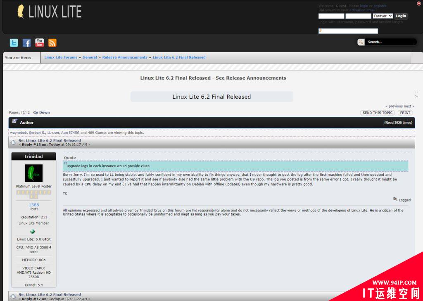The image size is (423, 301).
Task: Open Şerban S. profile link
Action: pyautogui.click(x=37, y=133)
